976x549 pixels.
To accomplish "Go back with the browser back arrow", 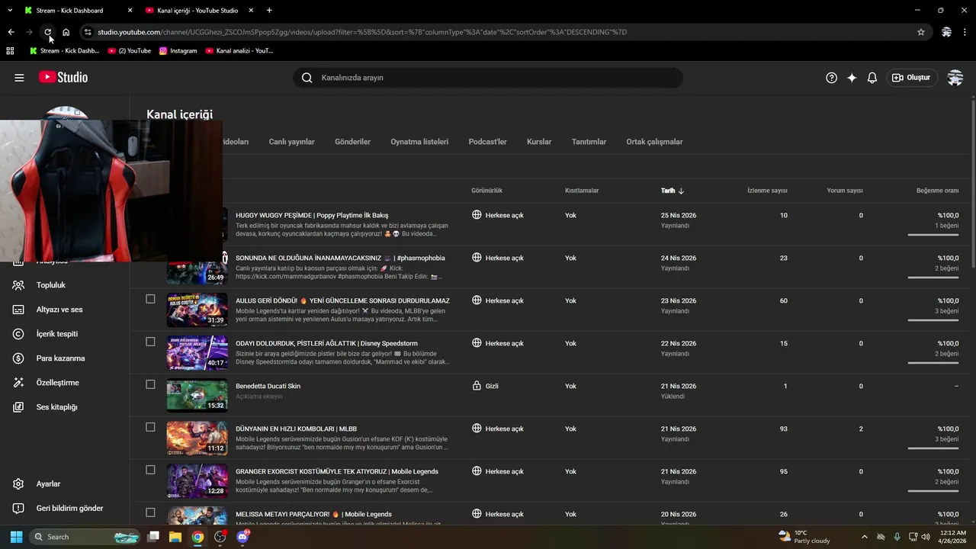I will coord(11,32).
